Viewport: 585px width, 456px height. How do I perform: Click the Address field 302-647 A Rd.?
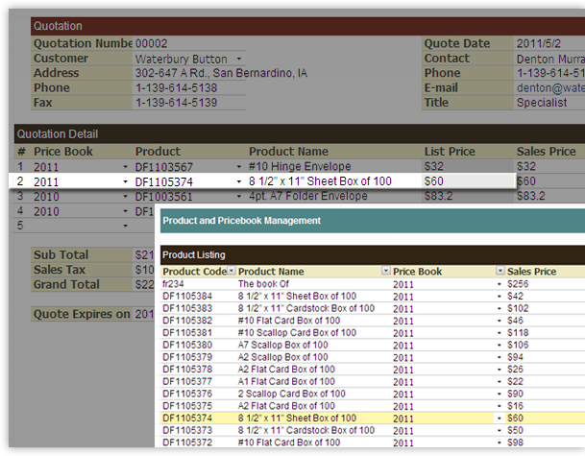pyautogui.click(x=221, y=73)
